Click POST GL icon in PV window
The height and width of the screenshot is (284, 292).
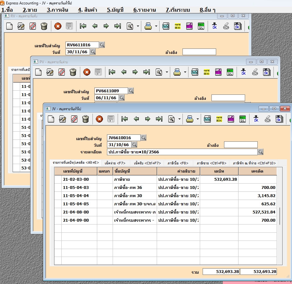[230, 72]
